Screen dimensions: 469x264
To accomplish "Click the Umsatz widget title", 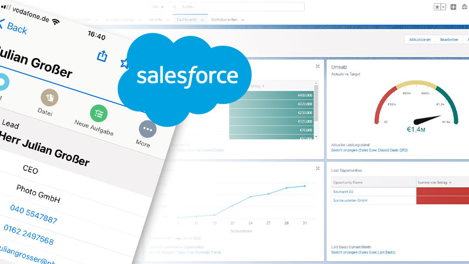I will coord(339,67).
